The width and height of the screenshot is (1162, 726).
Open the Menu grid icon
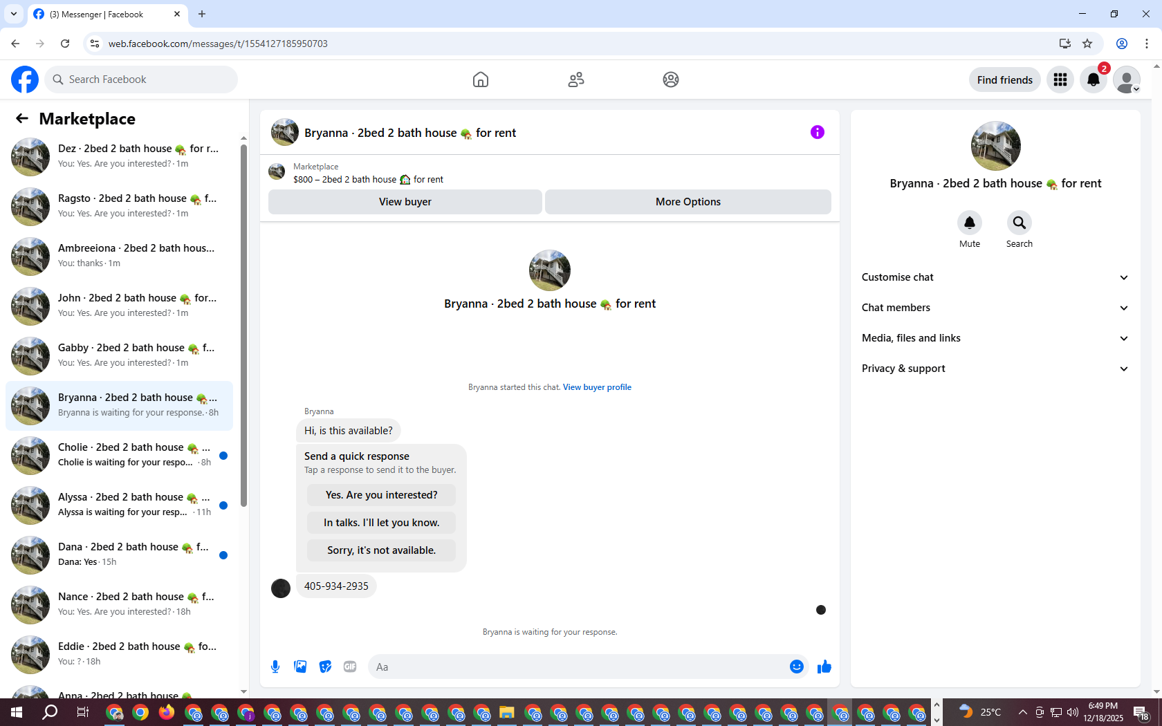[1060, 80]
